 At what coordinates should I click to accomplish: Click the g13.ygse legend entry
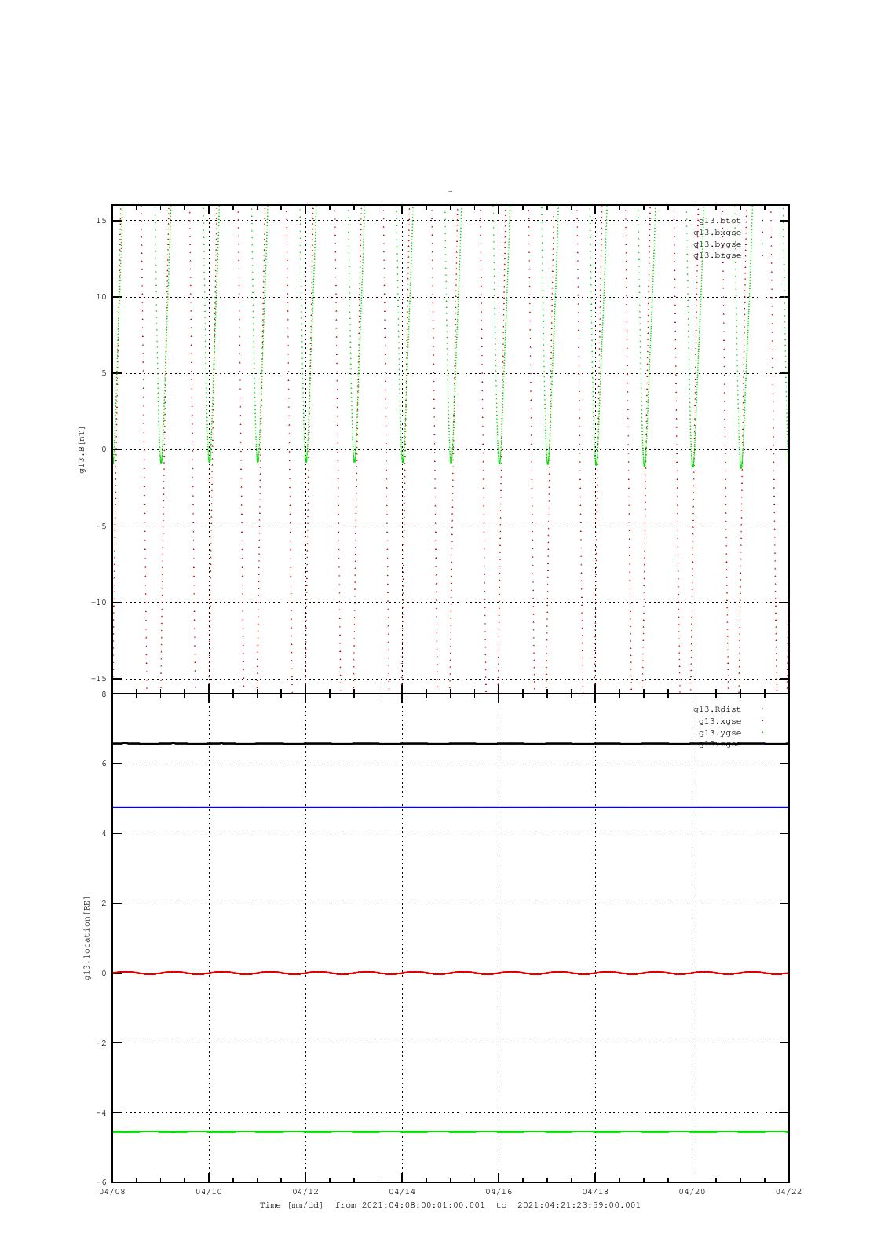(x=720, y=733)
